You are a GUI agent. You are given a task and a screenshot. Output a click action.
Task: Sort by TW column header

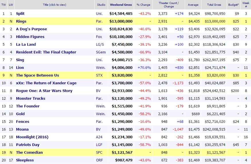click(3, 5)
